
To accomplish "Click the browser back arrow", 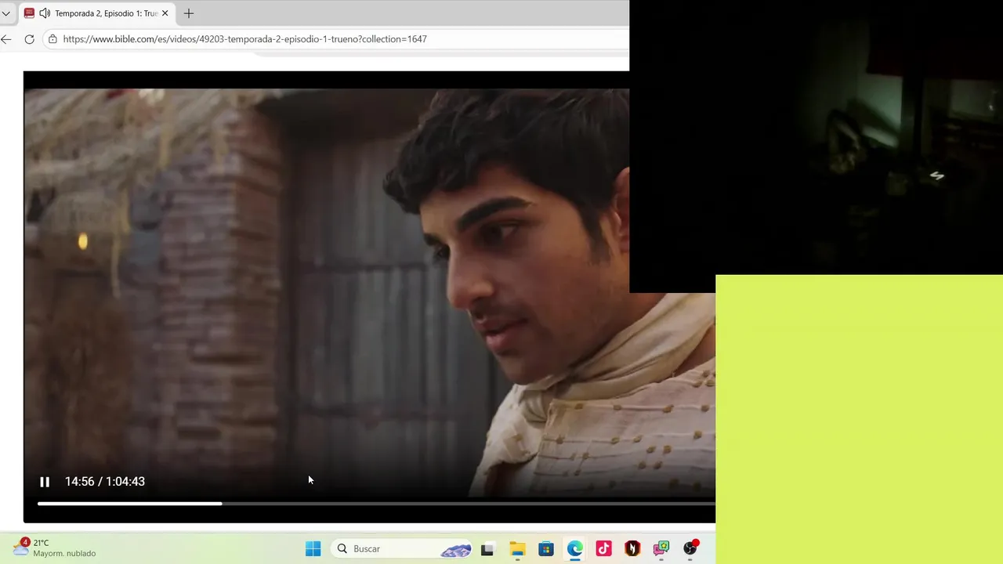I will 6,39.
